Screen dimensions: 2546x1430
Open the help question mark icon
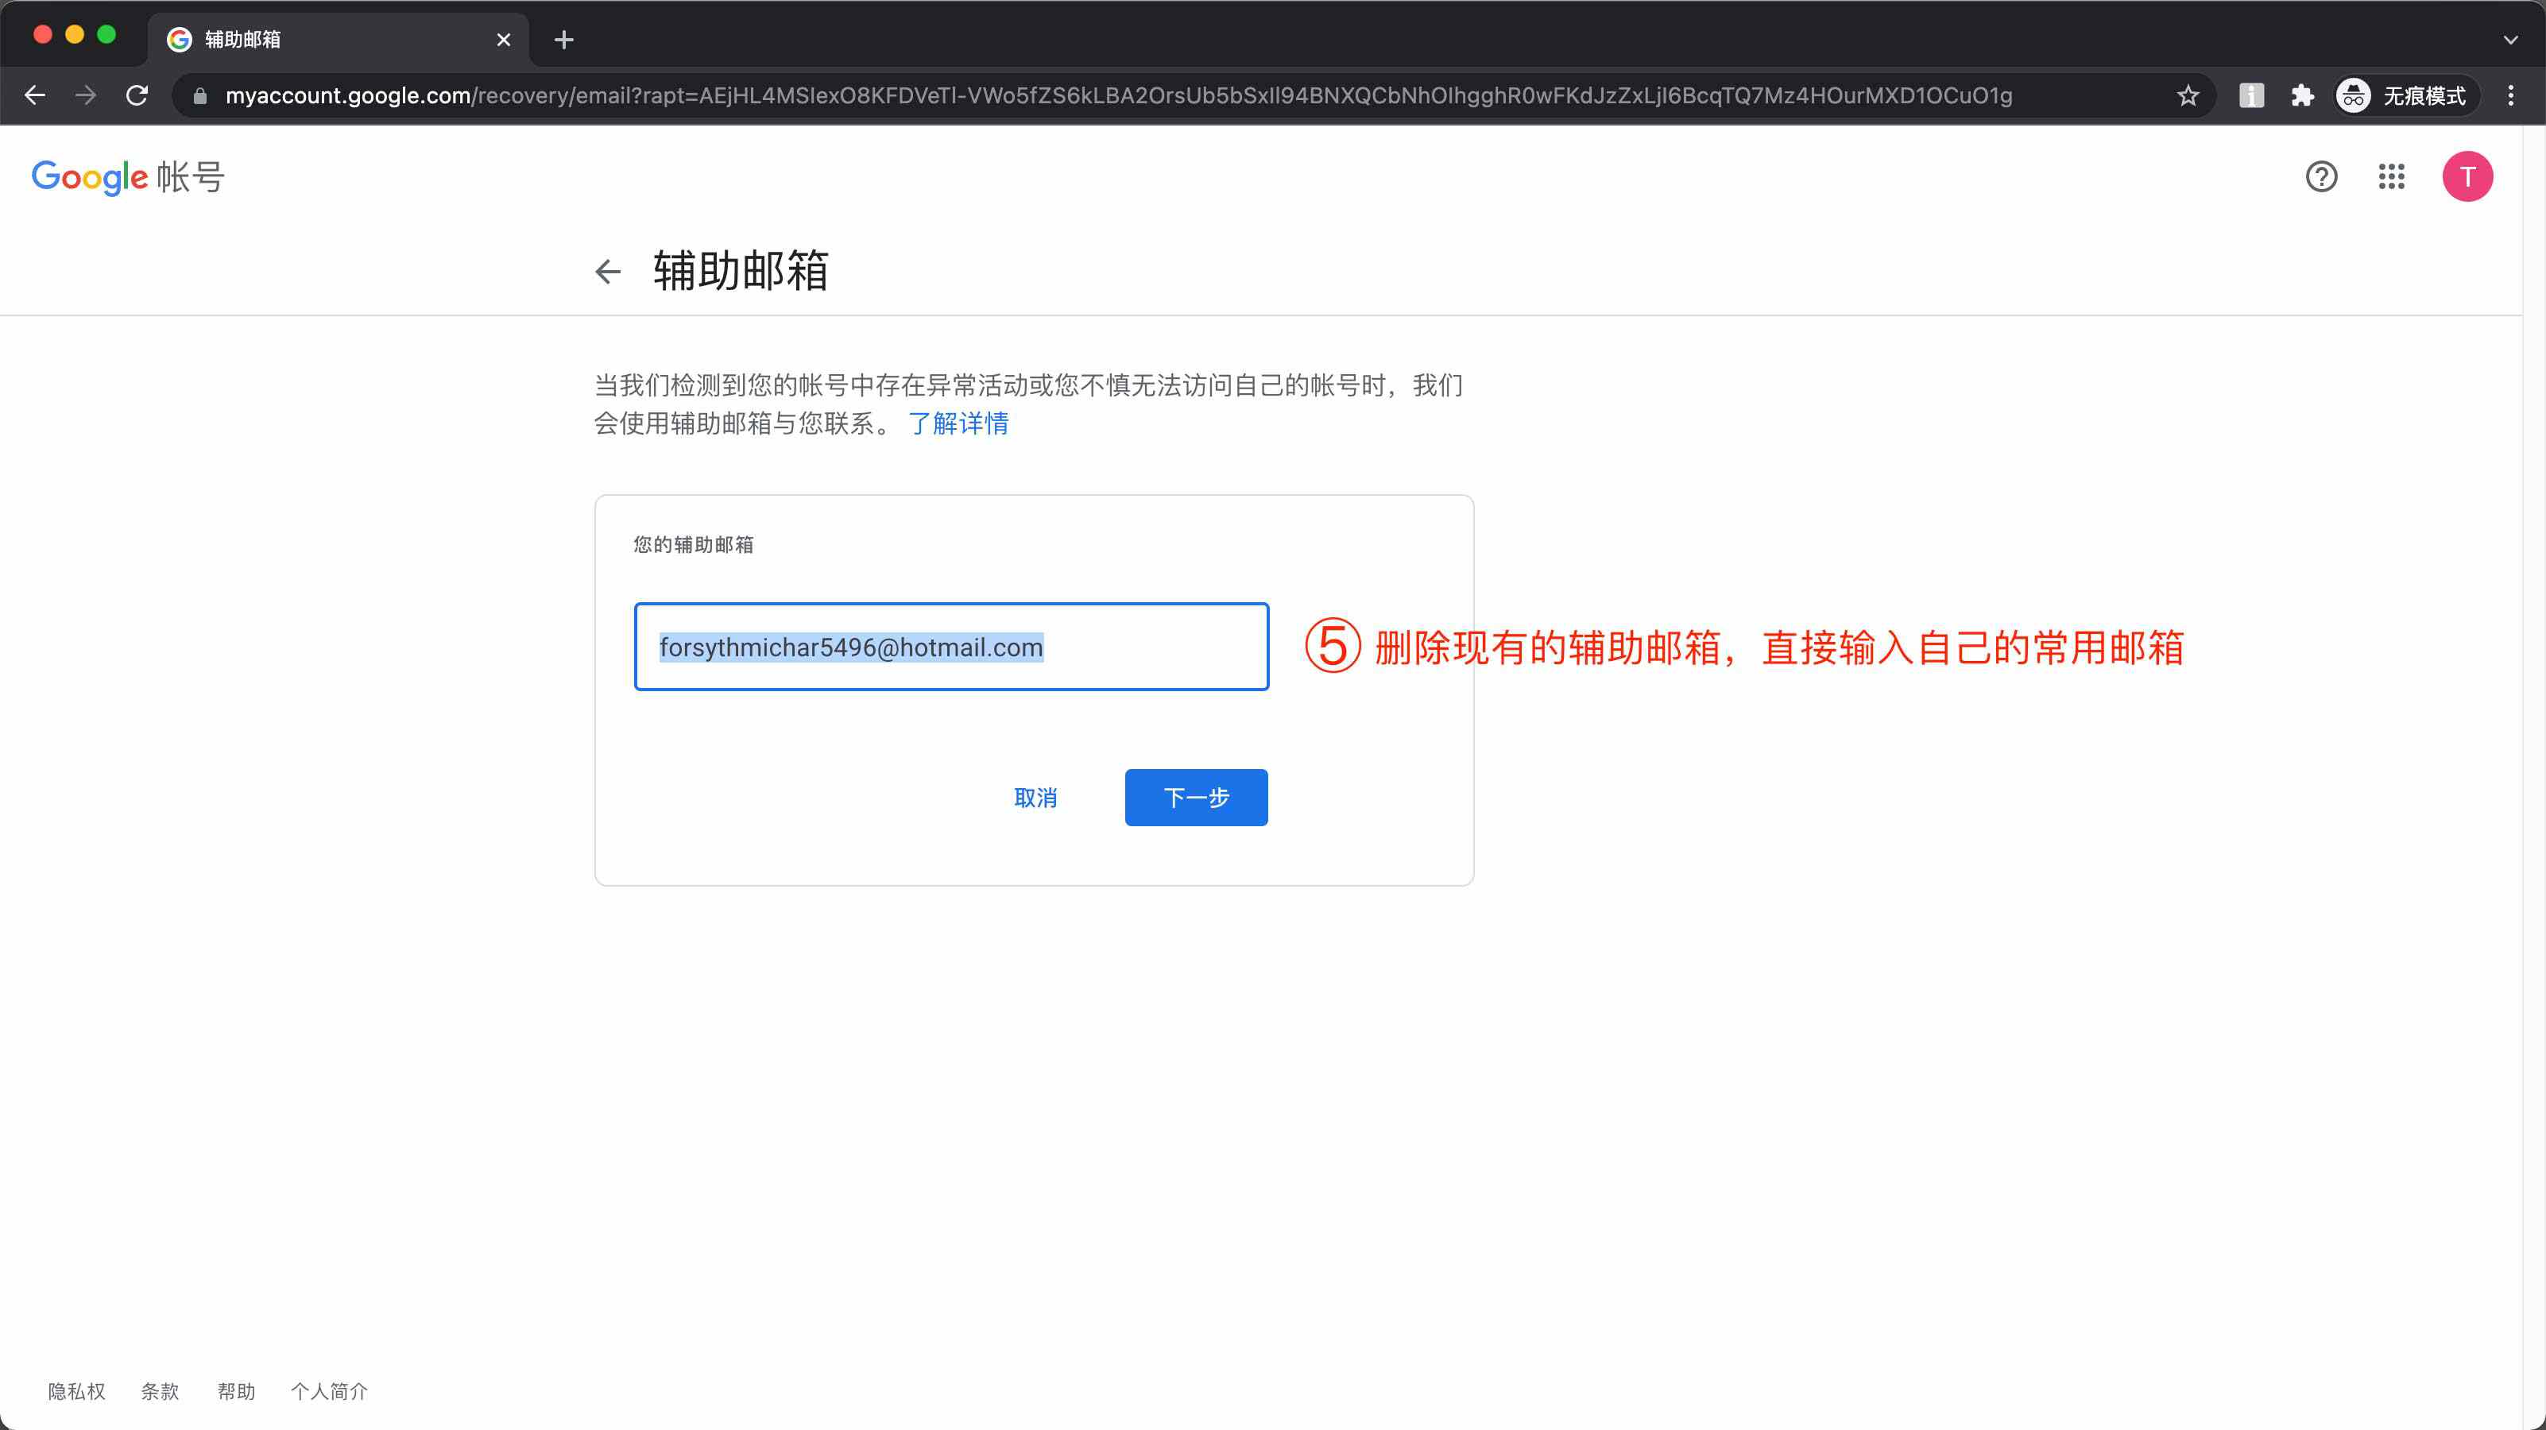2320,177
